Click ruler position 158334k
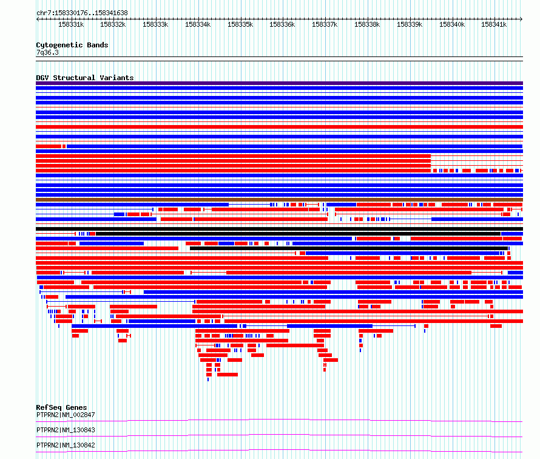Viewport: 540px width, 459px height. [198, 24]
